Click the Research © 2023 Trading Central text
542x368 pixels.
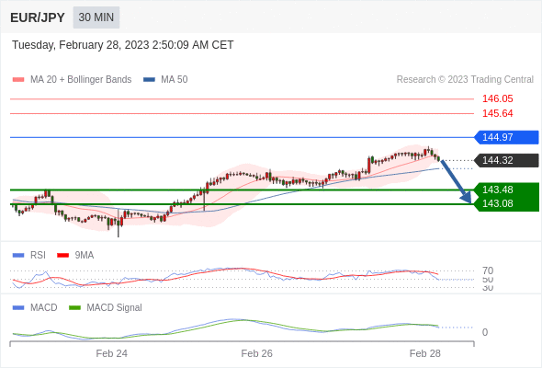pyautogui.click(x=465, y=80)
